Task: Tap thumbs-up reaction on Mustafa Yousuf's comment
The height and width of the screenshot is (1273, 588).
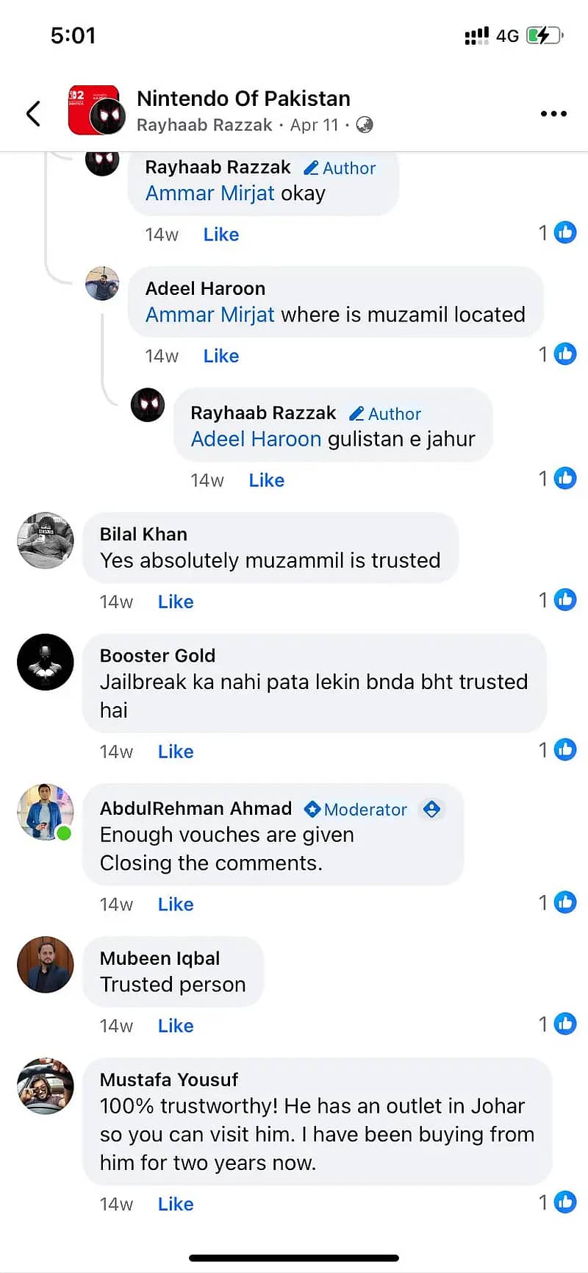Action: [564, 1202]
